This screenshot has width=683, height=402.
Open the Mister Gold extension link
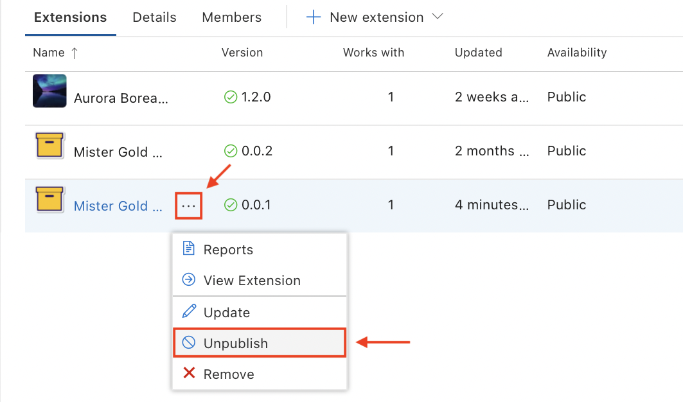(x=118, y=205)
